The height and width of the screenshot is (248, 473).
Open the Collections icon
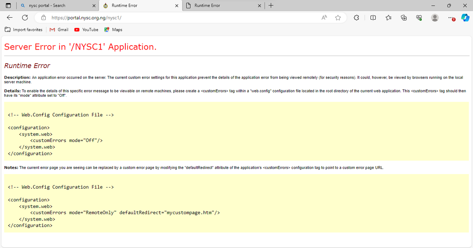pyautogui.click(x=404, y=18)
